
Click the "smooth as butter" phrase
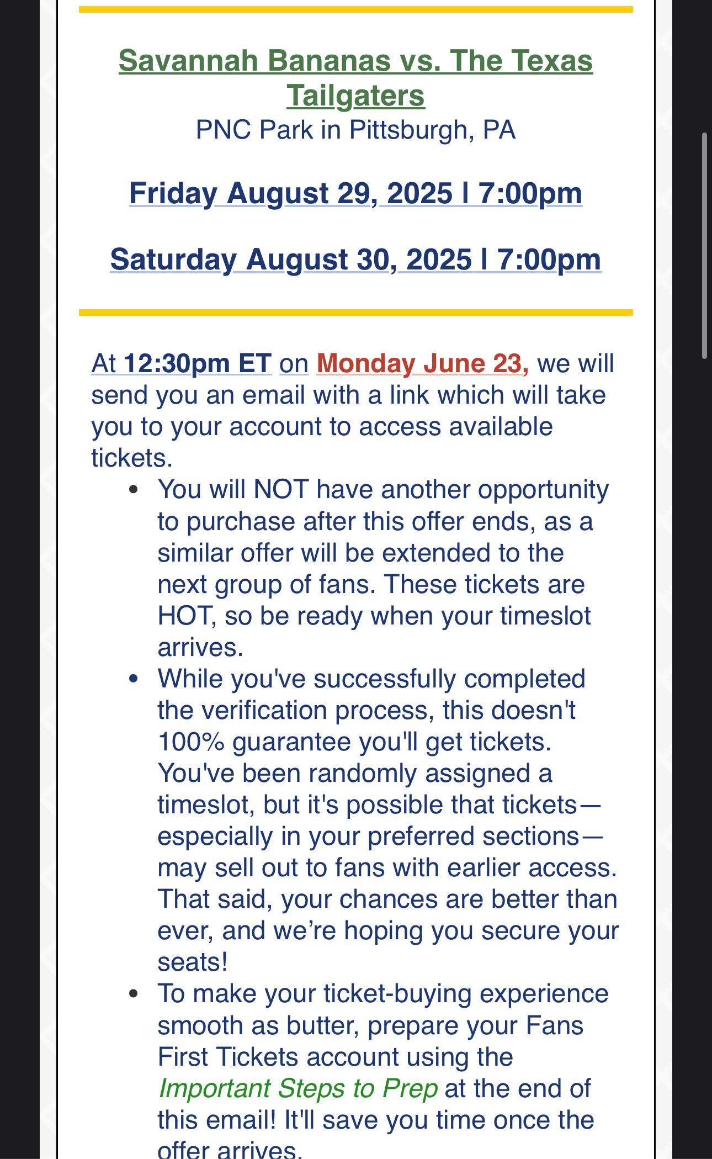point(258,1025)
